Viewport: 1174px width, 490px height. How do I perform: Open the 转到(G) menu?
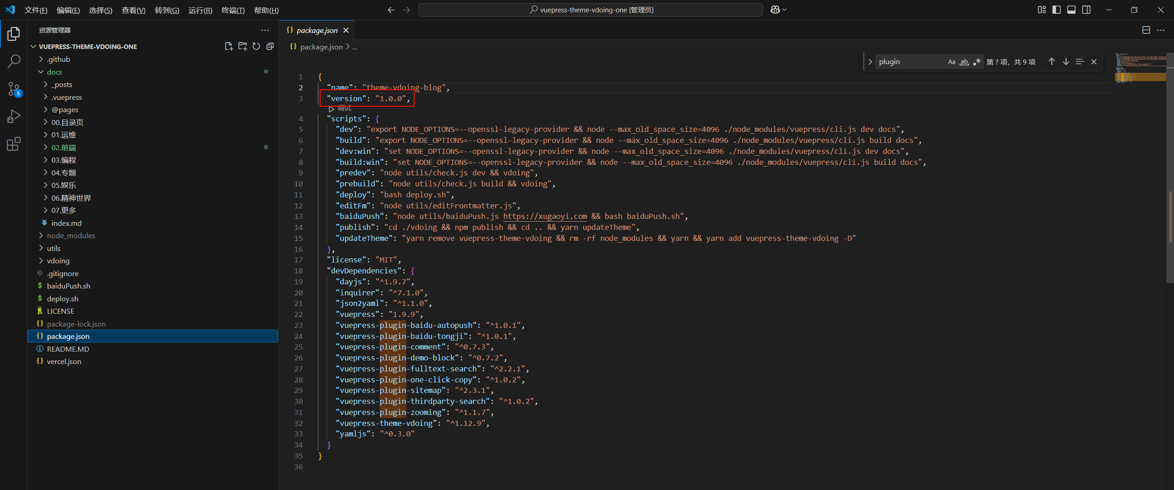(167, 10)
